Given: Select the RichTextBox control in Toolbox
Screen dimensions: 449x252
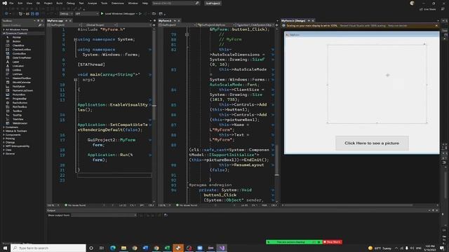Looking at the screenshot, I should [x=20, y=106].
